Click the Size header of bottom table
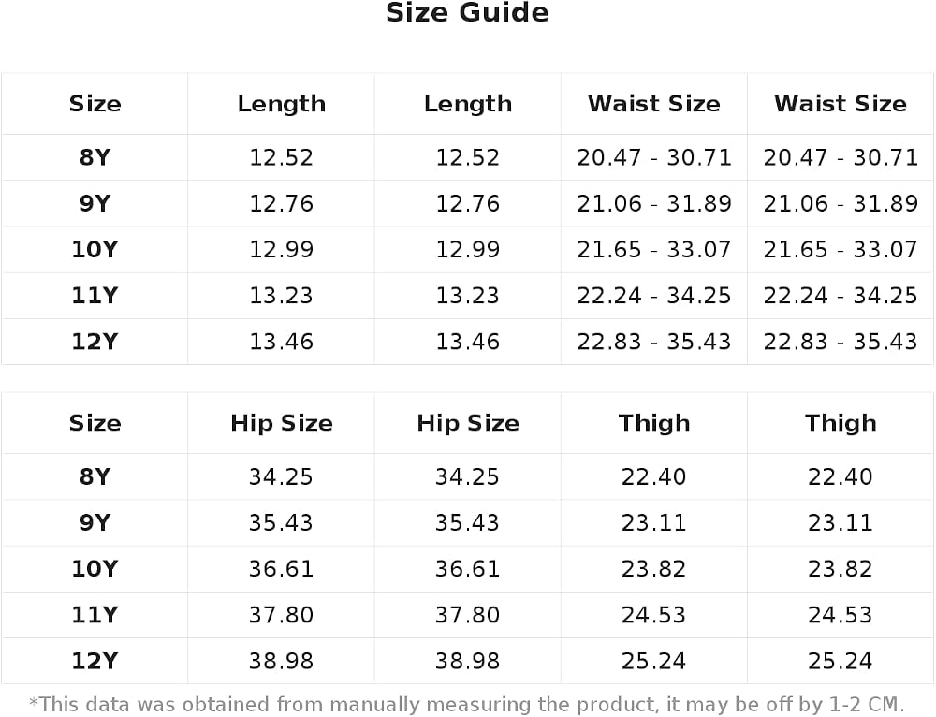936x717 pixels. pos(95,423)
